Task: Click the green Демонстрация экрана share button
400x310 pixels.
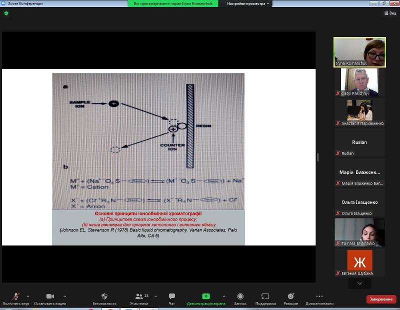Action: coord(206,299)
